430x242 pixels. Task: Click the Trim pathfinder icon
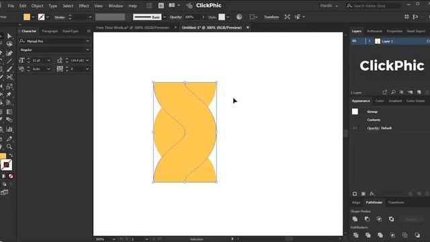point(368,235)
